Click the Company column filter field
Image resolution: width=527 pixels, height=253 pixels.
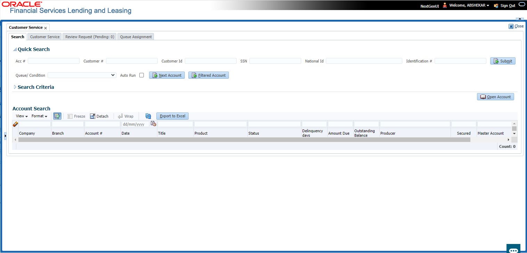35,124
